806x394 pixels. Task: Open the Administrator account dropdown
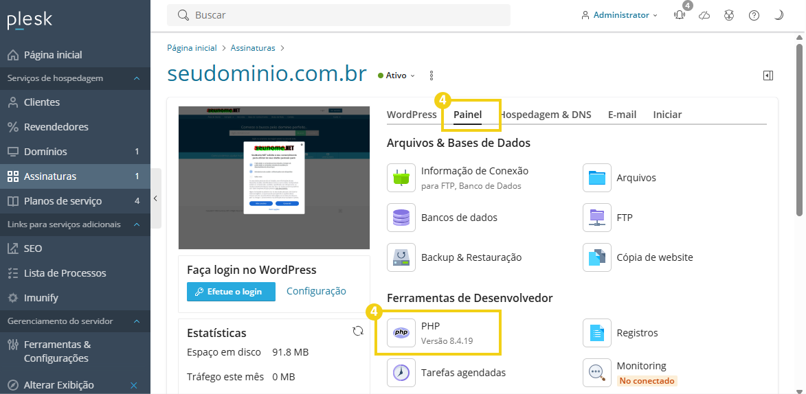click(619, 15)
